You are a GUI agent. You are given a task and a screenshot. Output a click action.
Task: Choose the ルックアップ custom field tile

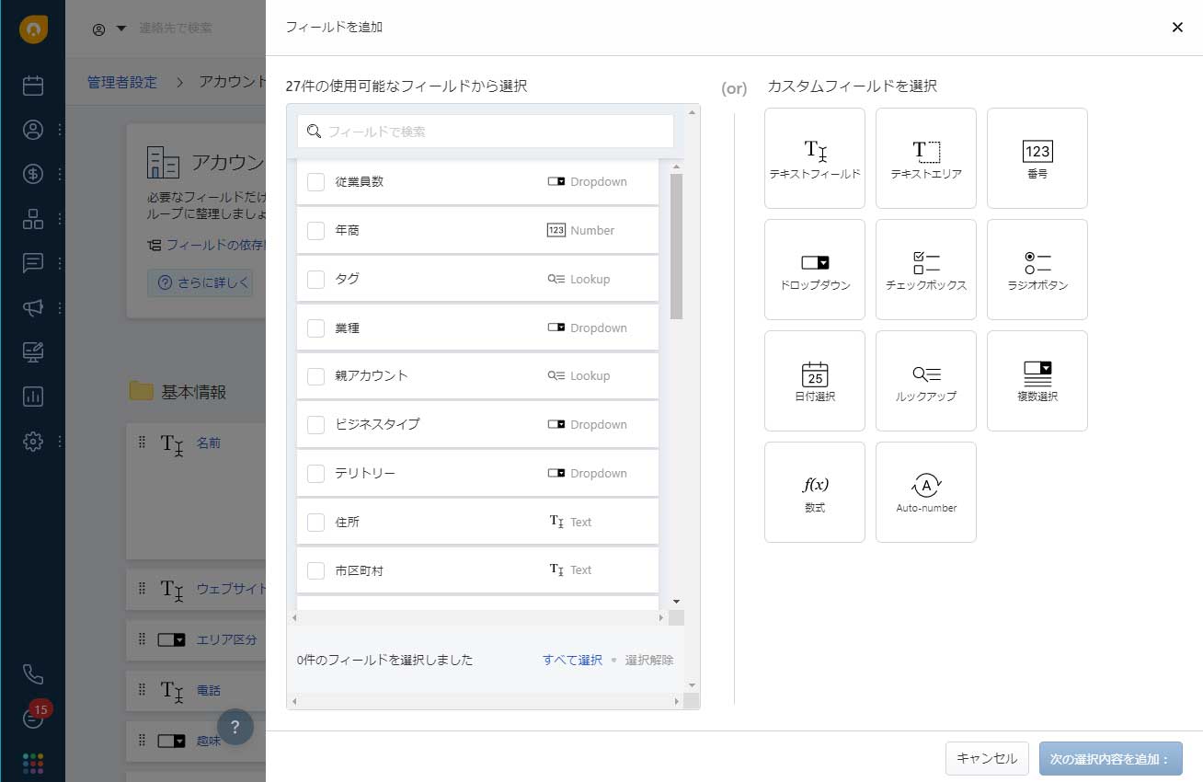click(x=926, y=381)
